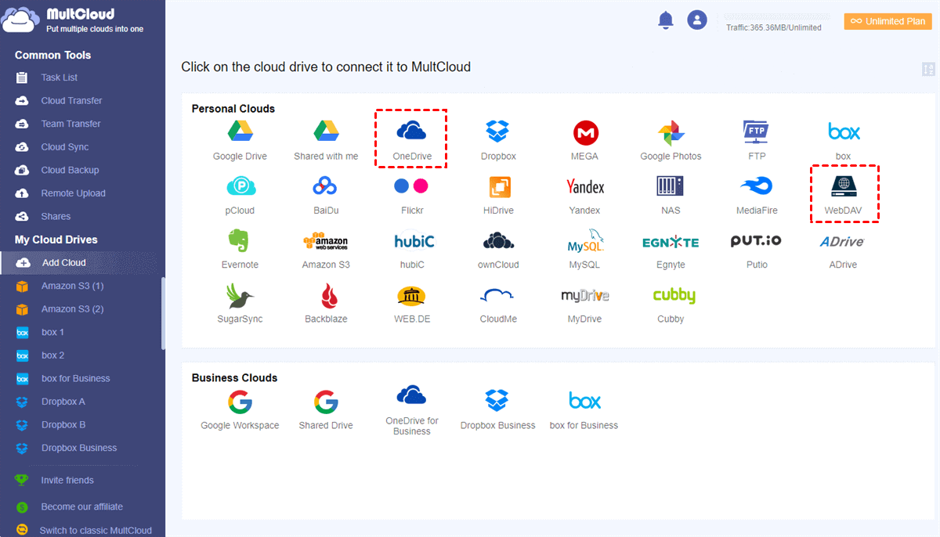Add the Putio cloud
Image resolution: width=940 pixels, height=537 pixels.
click(x=757, y=241)
